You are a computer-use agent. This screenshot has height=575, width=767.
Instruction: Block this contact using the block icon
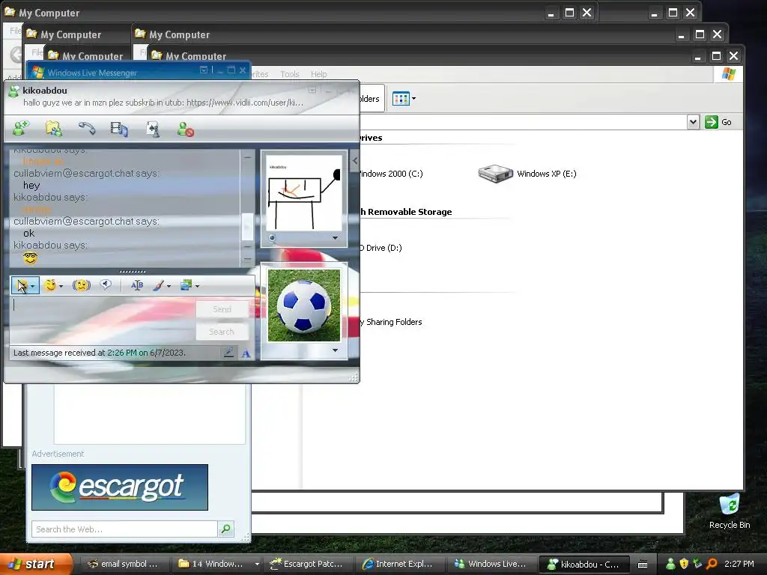click(x=186, y=129)
